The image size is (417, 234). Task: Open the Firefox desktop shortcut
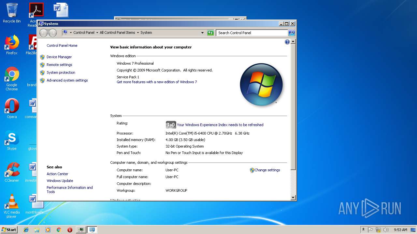(12, 45)
